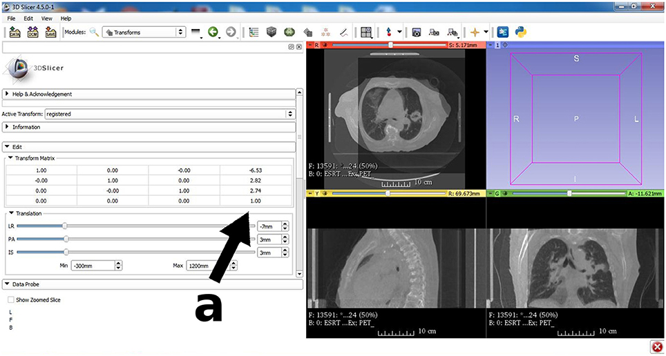Open the Transforms module toolbar icon

coord(308,32)
